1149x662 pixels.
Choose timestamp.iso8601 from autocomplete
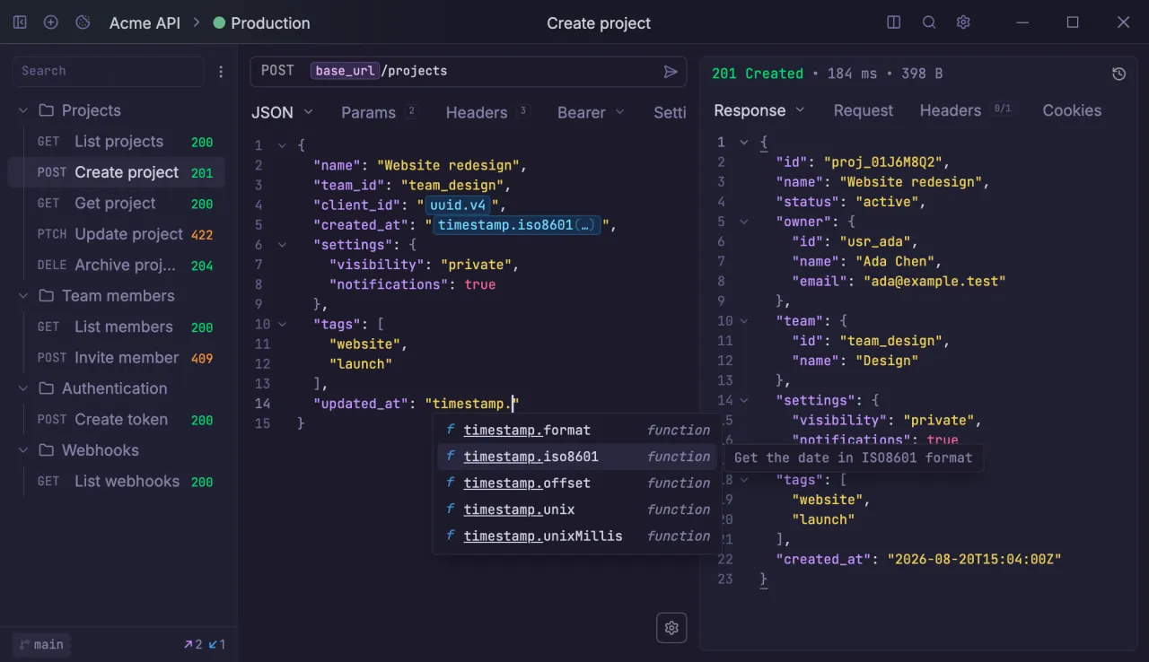[577, 457]
